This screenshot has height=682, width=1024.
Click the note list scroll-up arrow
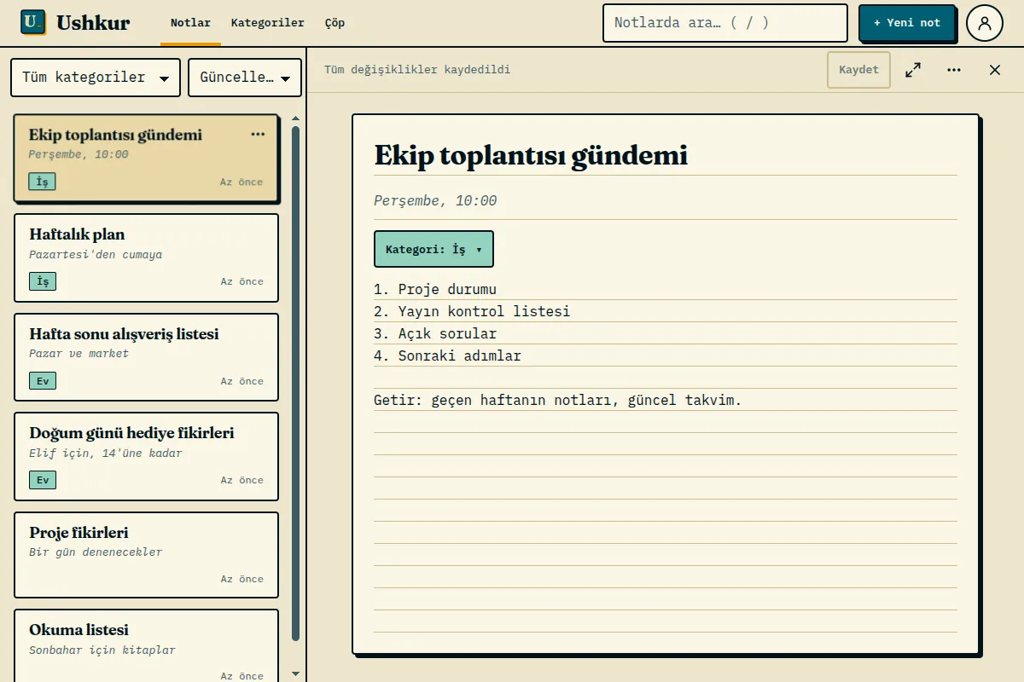click(x=295, y=118)
